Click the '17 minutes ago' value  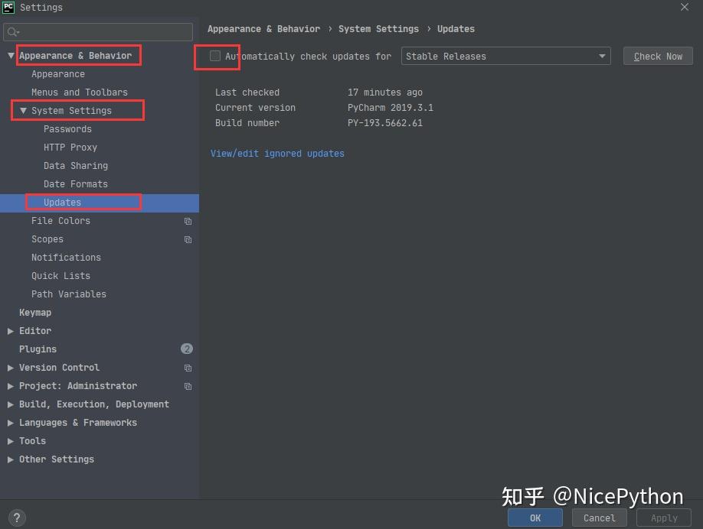pyautogui.click(x=384, y=92)
